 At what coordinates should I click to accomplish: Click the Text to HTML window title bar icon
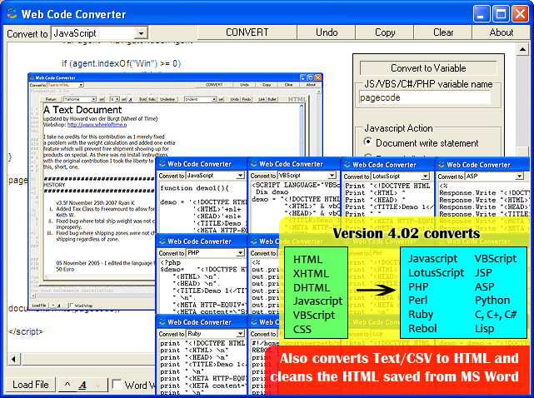tap(32, 77)
